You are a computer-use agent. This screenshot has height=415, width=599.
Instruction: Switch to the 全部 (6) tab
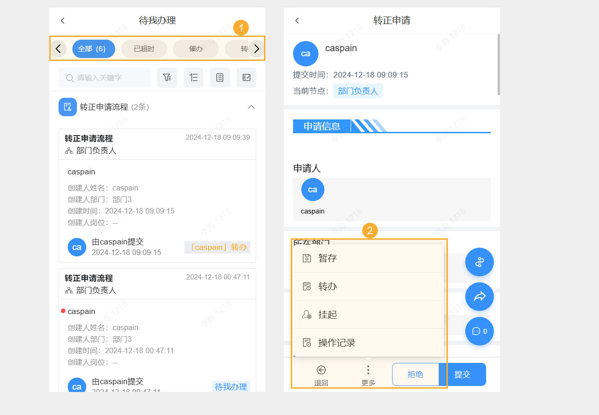tap(94, 48)
